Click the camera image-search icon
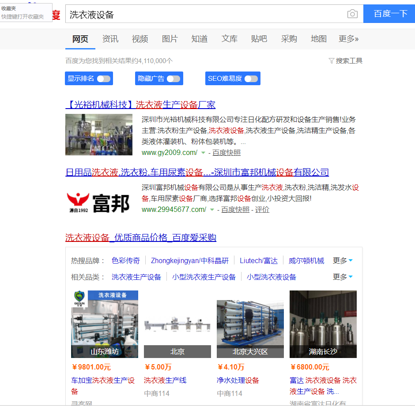 point(352,14)
